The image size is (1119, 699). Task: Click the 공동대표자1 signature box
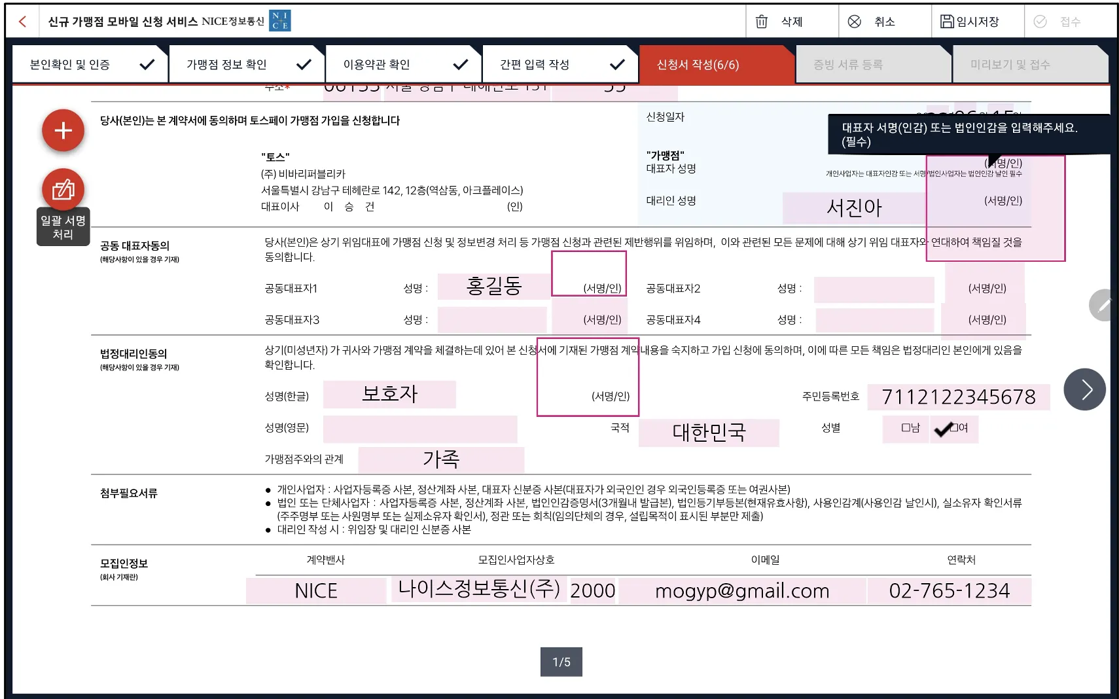(589, 274)
